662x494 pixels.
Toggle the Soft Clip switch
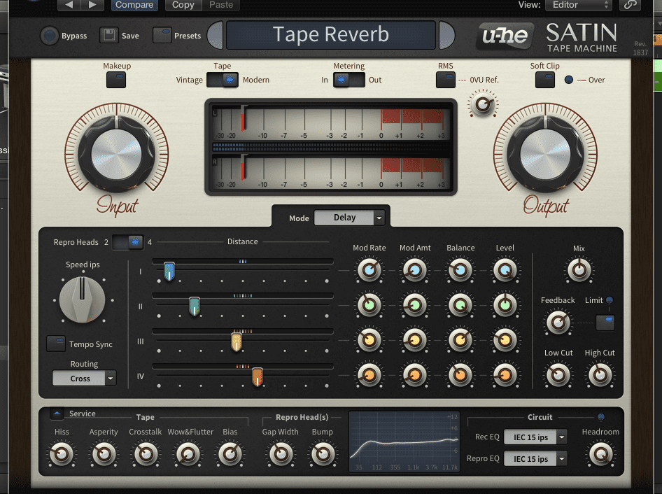545,80
